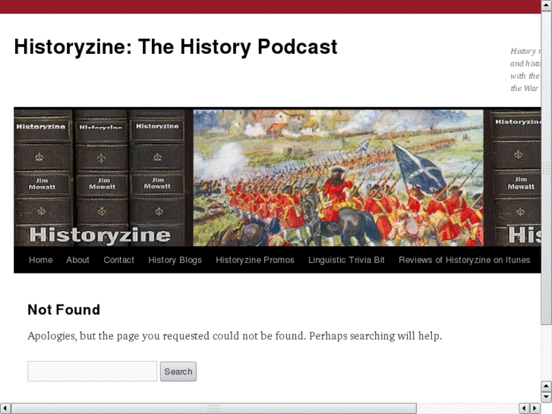Viewport: 552px width, 414px height.
Task: Select Historyzine Promos menu item
Action: tap(255, 260)
